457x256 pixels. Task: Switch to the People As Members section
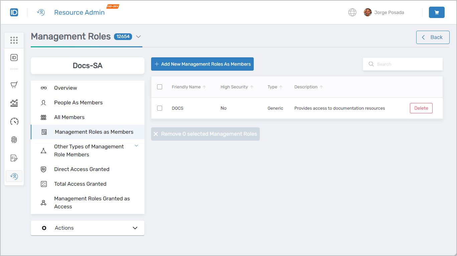(78, 102)
